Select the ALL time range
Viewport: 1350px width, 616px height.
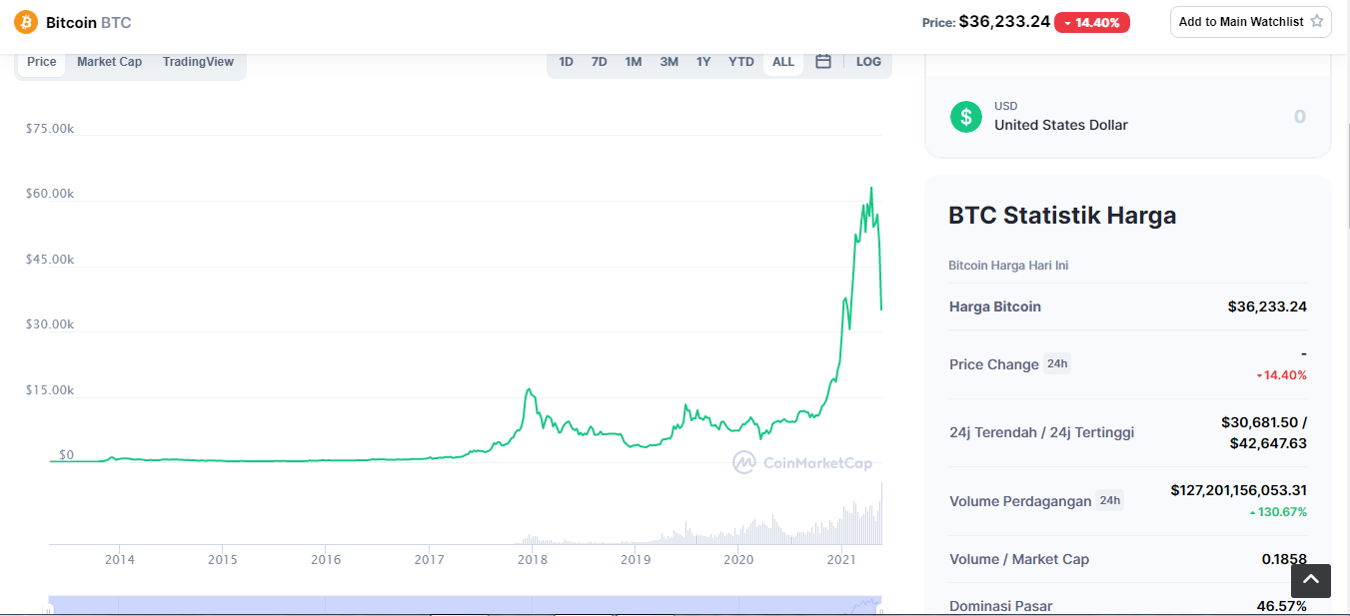click(783, 62)
